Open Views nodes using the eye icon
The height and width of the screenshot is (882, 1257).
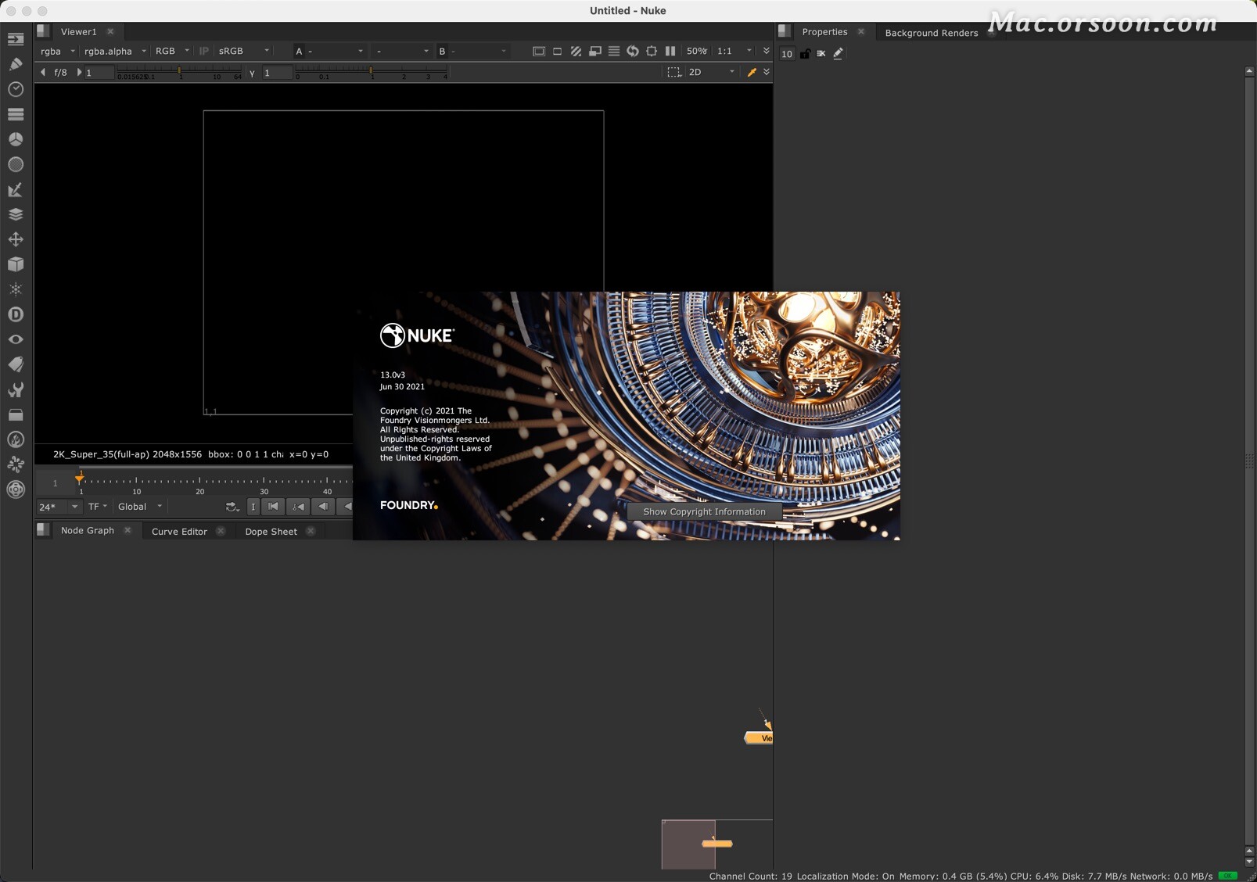(16, 339)
